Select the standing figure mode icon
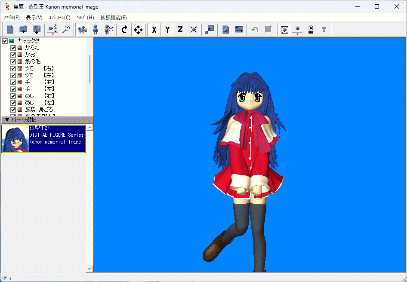This screenshot has height=282, width=407. 96,30
